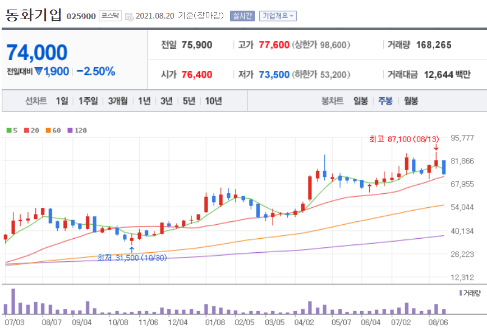Click the 26,223 price axis label
The height and width of the screenshot is (332, 487).
462,254
